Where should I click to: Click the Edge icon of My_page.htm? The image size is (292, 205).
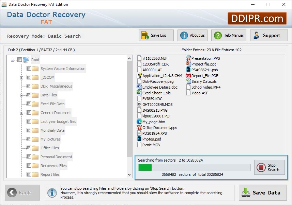coord(139,122)
